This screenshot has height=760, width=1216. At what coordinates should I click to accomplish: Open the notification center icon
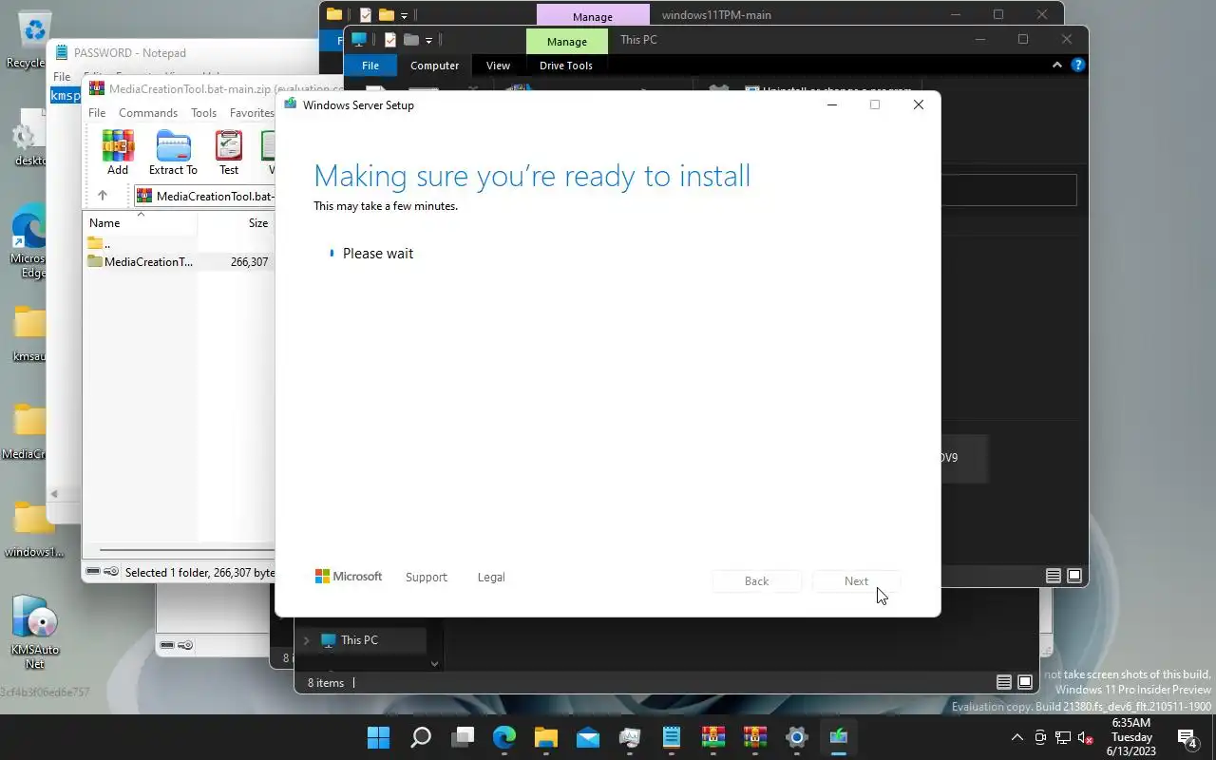click(1187, 738)
